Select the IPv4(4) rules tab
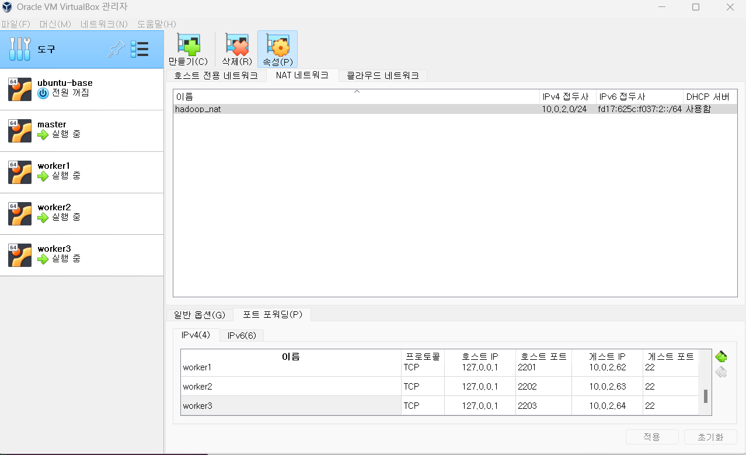Screen dimensions: 746x455 click(x=196, y=335)
